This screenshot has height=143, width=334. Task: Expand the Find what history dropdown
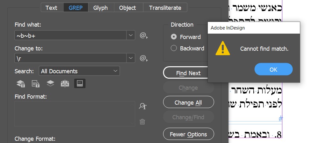coord(131,36)
